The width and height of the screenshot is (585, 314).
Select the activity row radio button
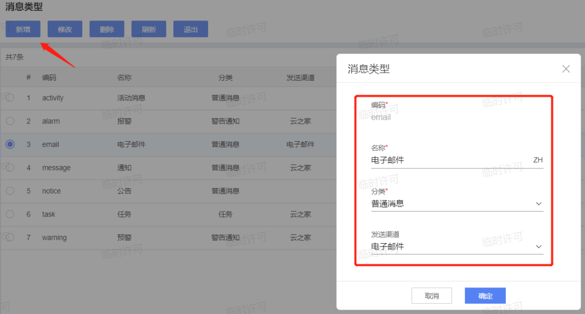[10, 97]
